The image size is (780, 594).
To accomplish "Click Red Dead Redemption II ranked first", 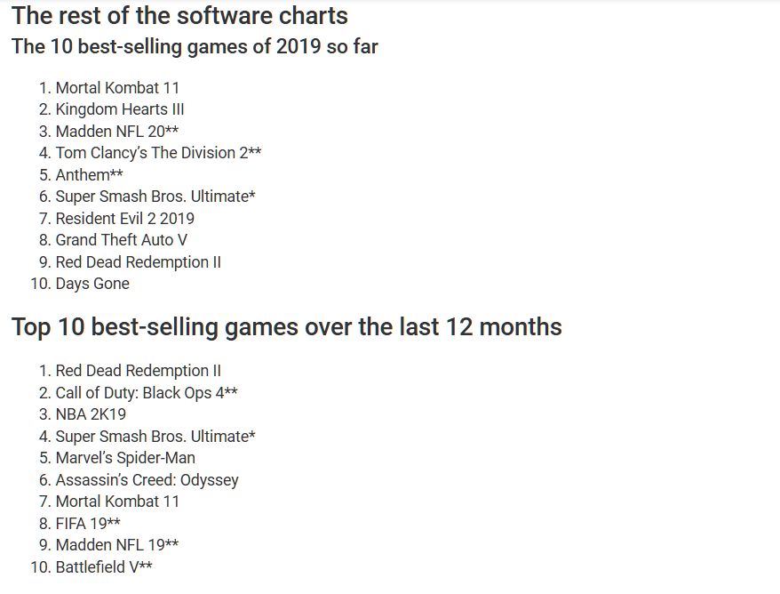I will coord(139,371).
